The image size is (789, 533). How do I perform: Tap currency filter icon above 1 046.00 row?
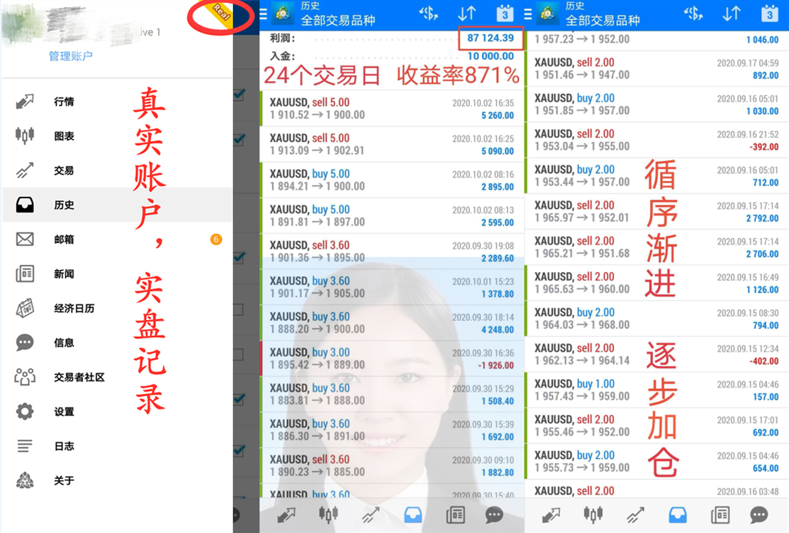(x=693, y=14)
